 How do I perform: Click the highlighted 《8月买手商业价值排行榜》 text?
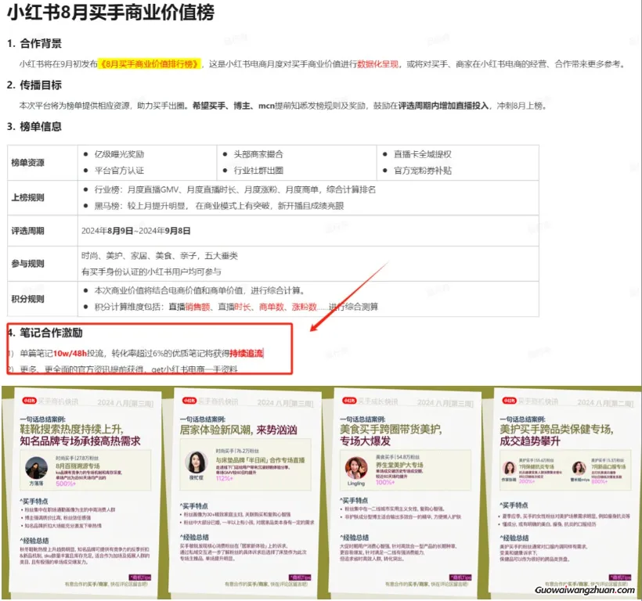(x=150, y=64)
